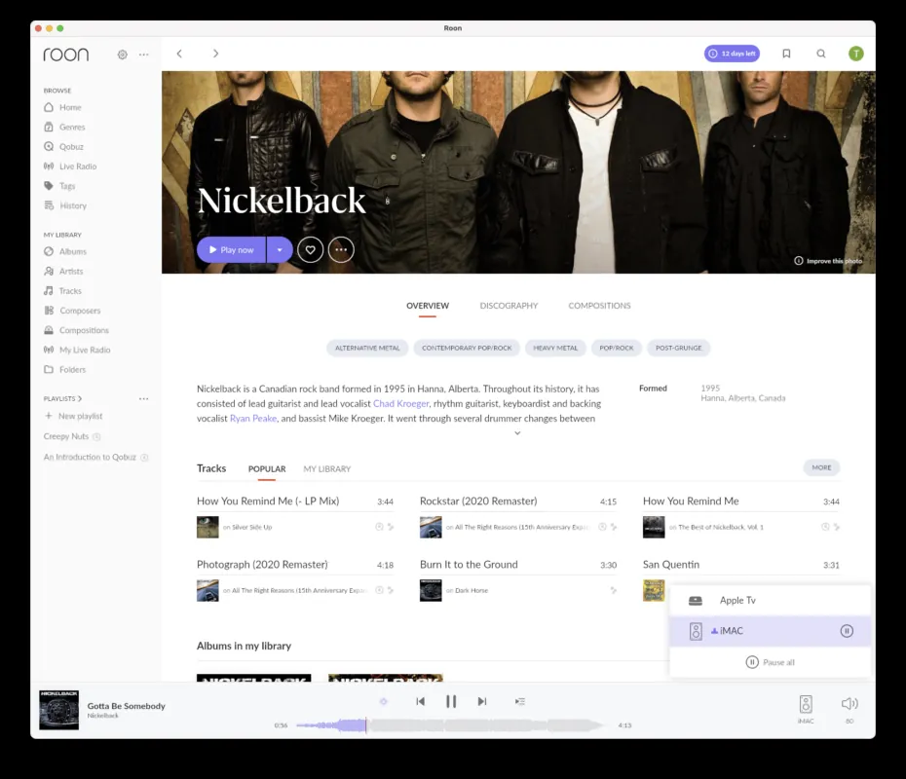Click the bookmark icon in top bar
The image size is (906, 779).
pos(786,54)
